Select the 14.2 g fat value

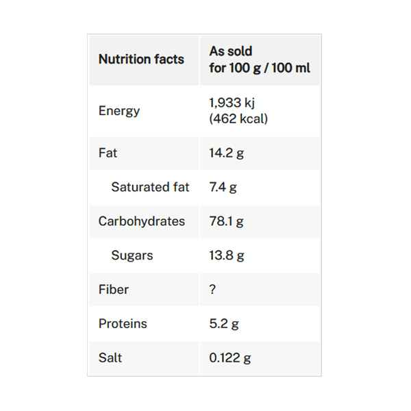click(226, 153)
